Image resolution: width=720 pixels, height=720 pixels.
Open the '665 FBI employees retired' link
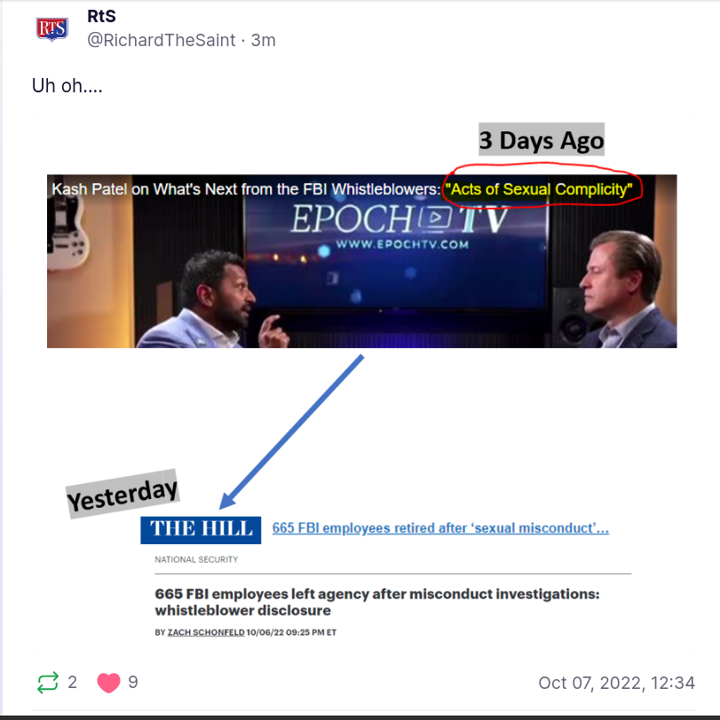(x=440, y=528)
